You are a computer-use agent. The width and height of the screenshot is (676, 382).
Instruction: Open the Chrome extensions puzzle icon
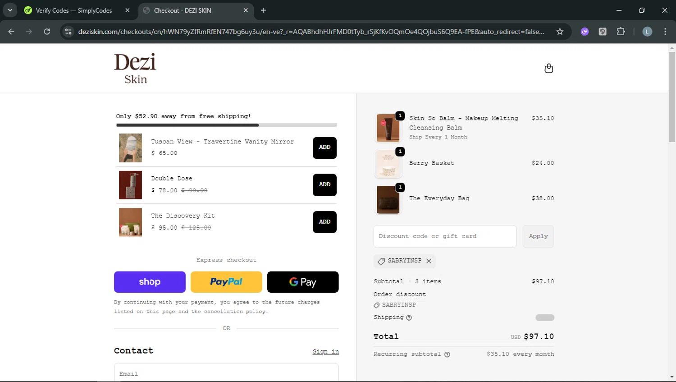(621, 32)
